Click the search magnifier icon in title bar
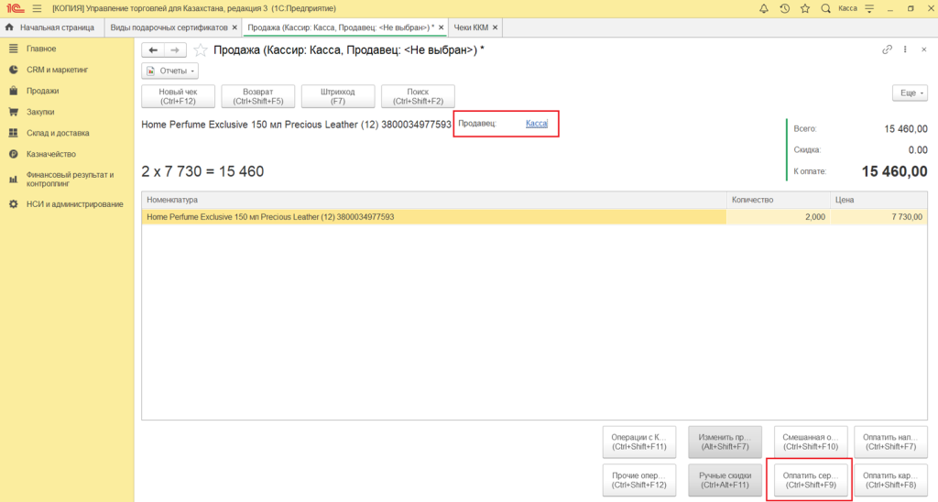938x502 pixels. click(825, 8)
